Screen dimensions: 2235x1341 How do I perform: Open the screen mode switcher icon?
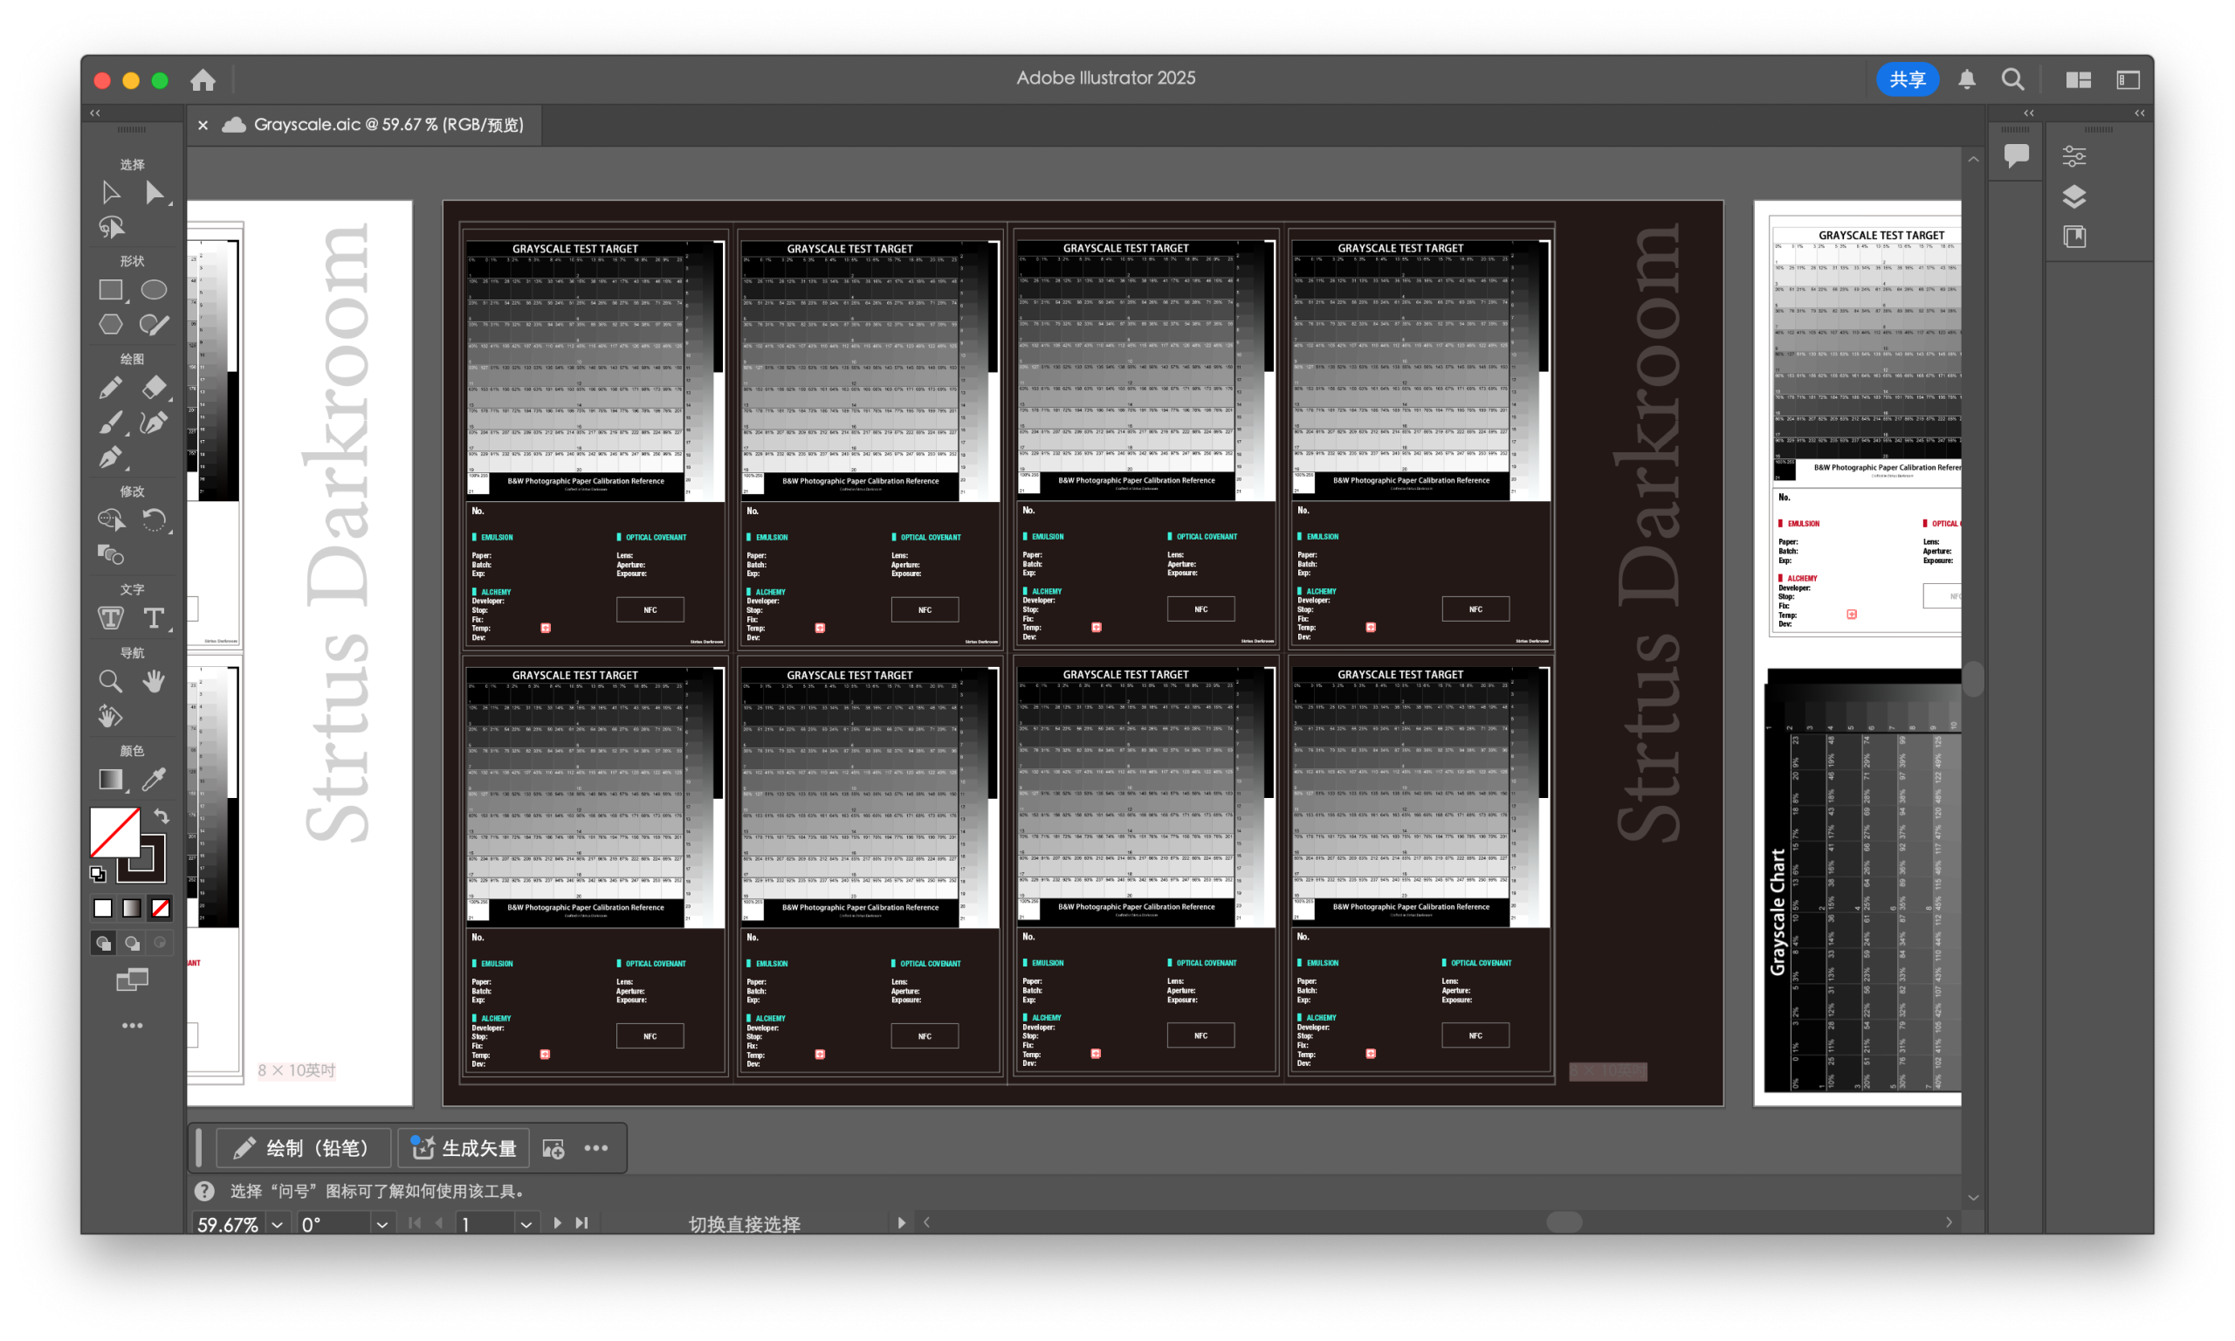click(x=132, y=980)
